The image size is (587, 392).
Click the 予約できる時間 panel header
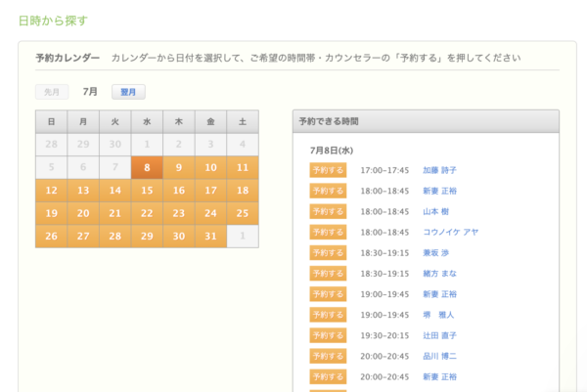pyautogui.click(x=426, y=121)
